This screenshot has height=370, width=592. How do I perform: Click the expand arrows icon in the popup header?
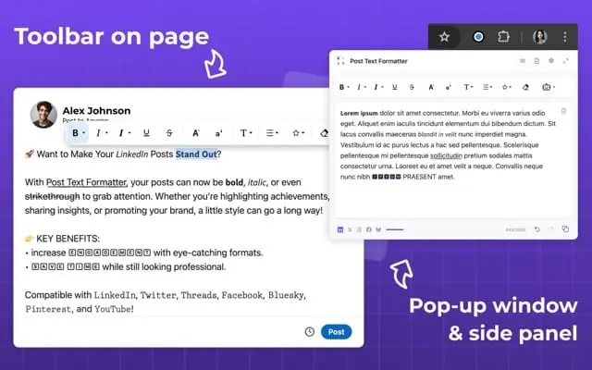click(x=565, y=61)
